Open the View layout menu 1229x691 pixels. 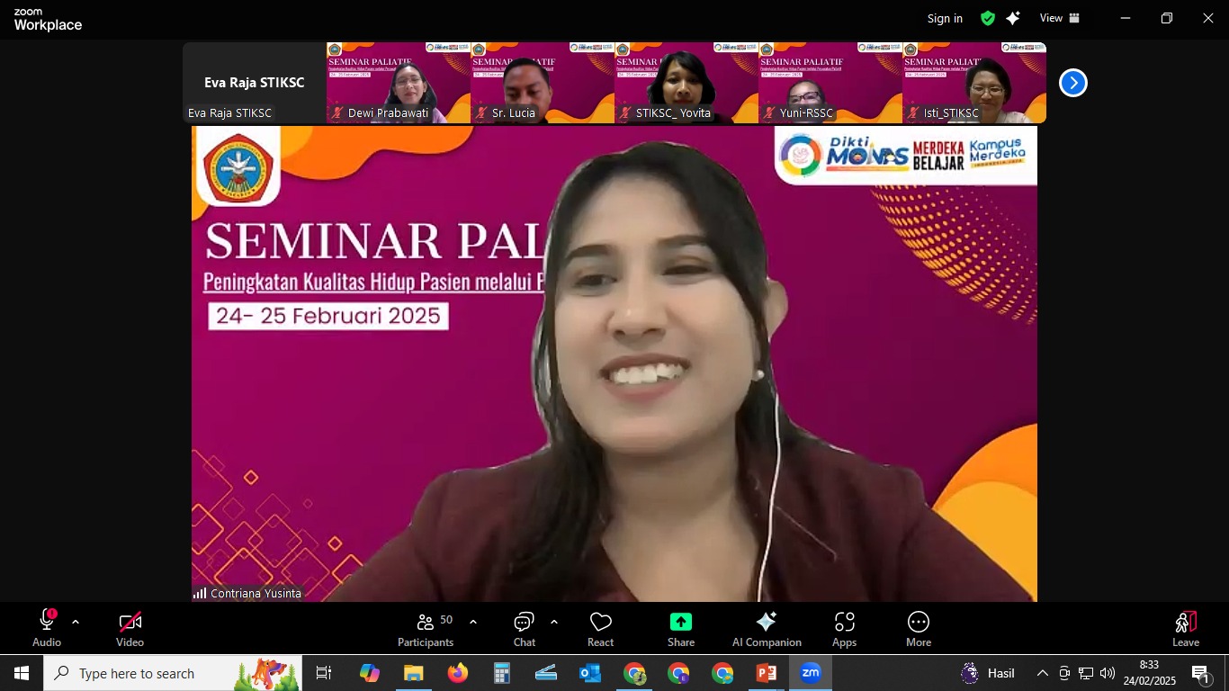click(x=1059, y=18)
